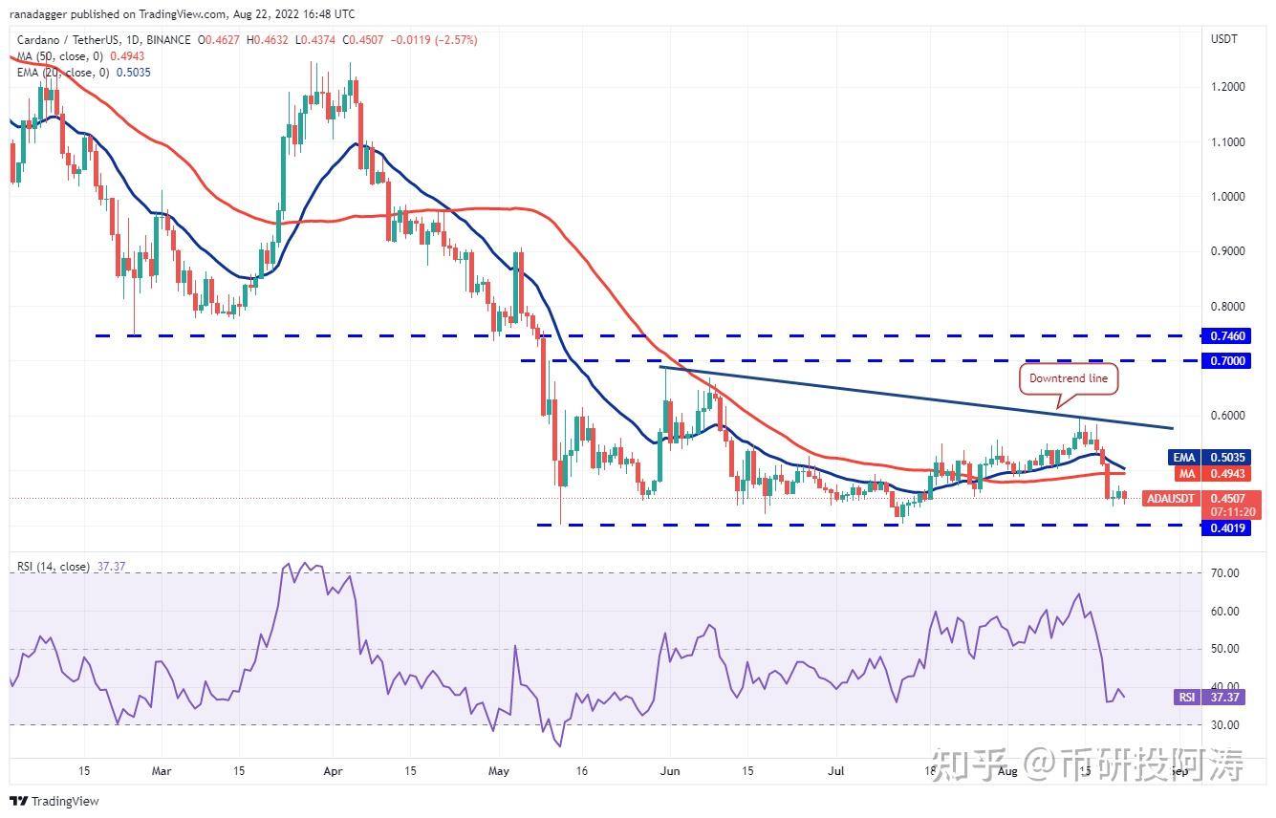The height and width of the screenshot is (818, 1276).
Task: Click the ranadagger published header text
Action: coord(182,13)
